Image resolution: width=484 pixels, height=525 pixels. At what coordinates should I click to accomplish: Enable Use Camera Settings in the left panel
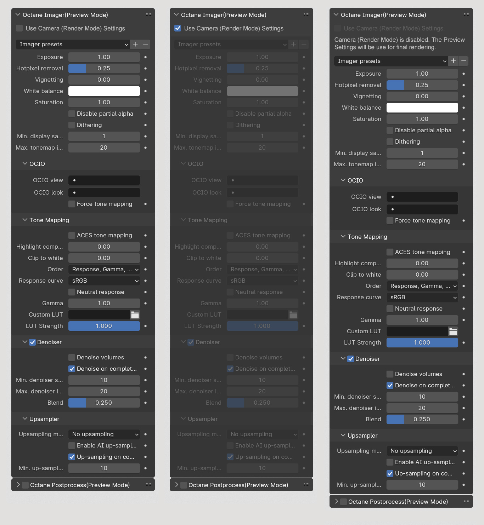pyautogui.click(x=19, y=28)
